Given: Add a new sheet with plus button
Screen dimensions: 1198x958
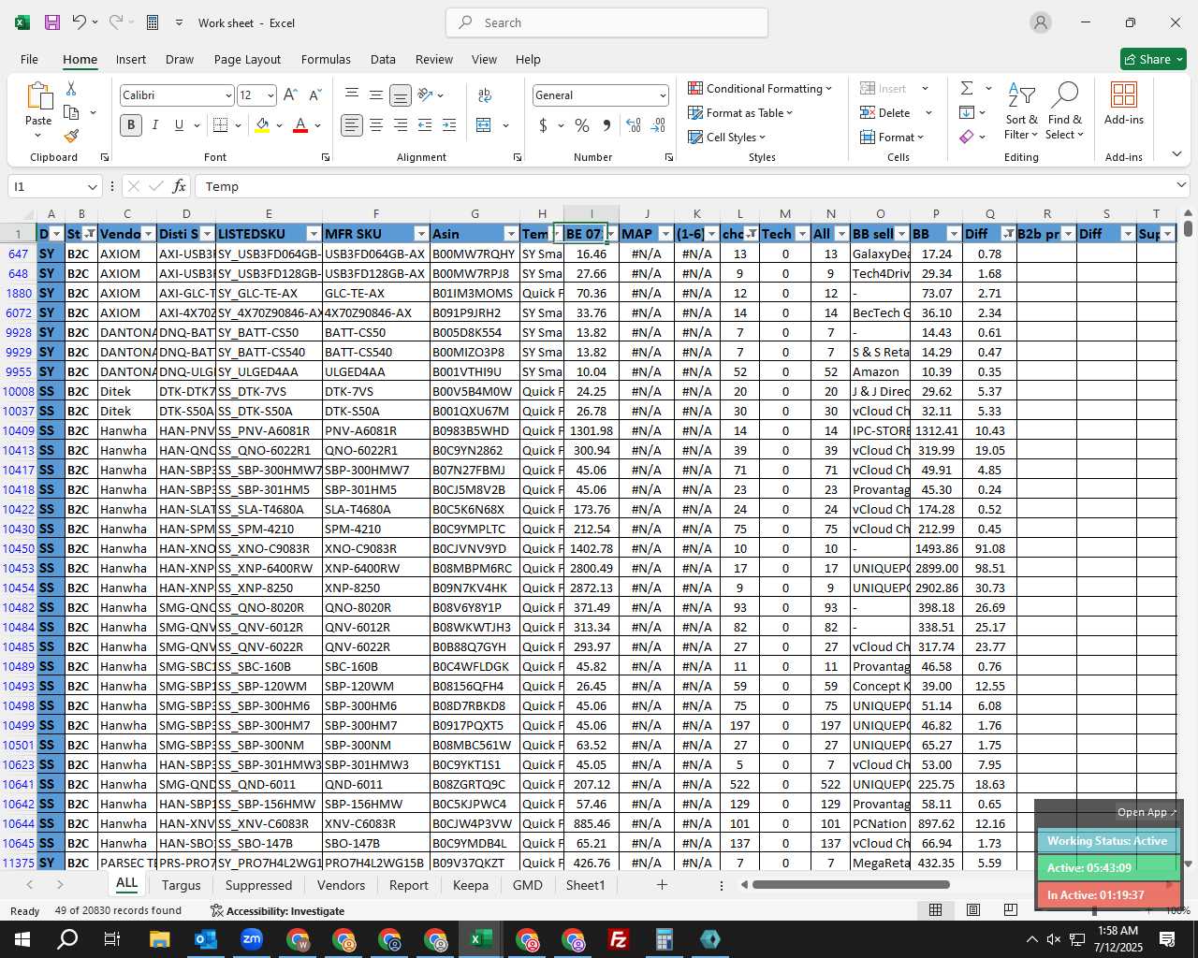Looking at the screenshot, I should tap(662, 884).
